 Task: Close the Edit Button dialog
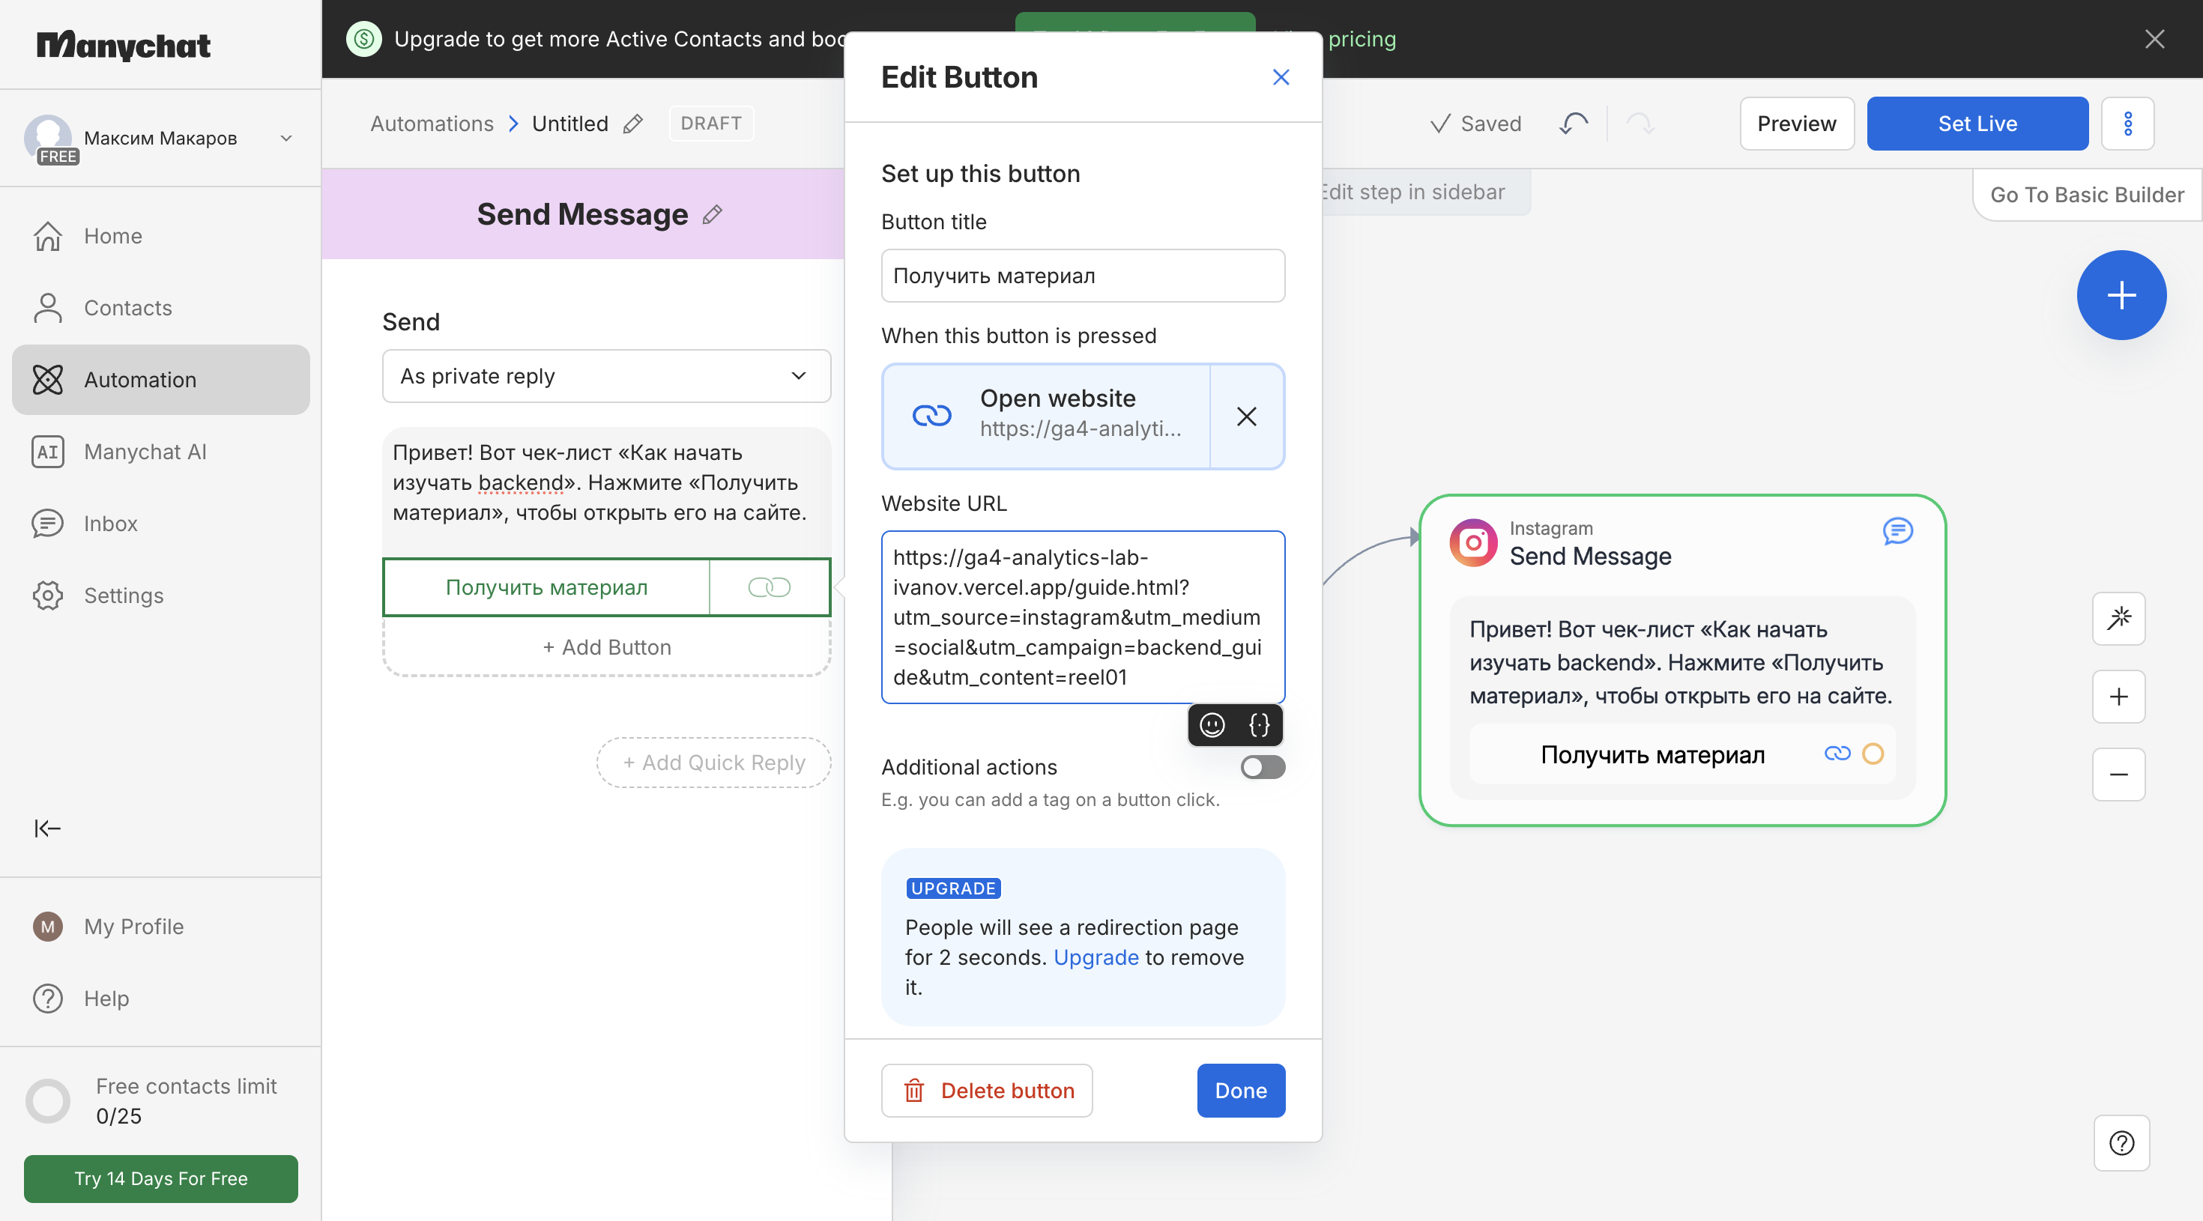tap(1281, 77)
